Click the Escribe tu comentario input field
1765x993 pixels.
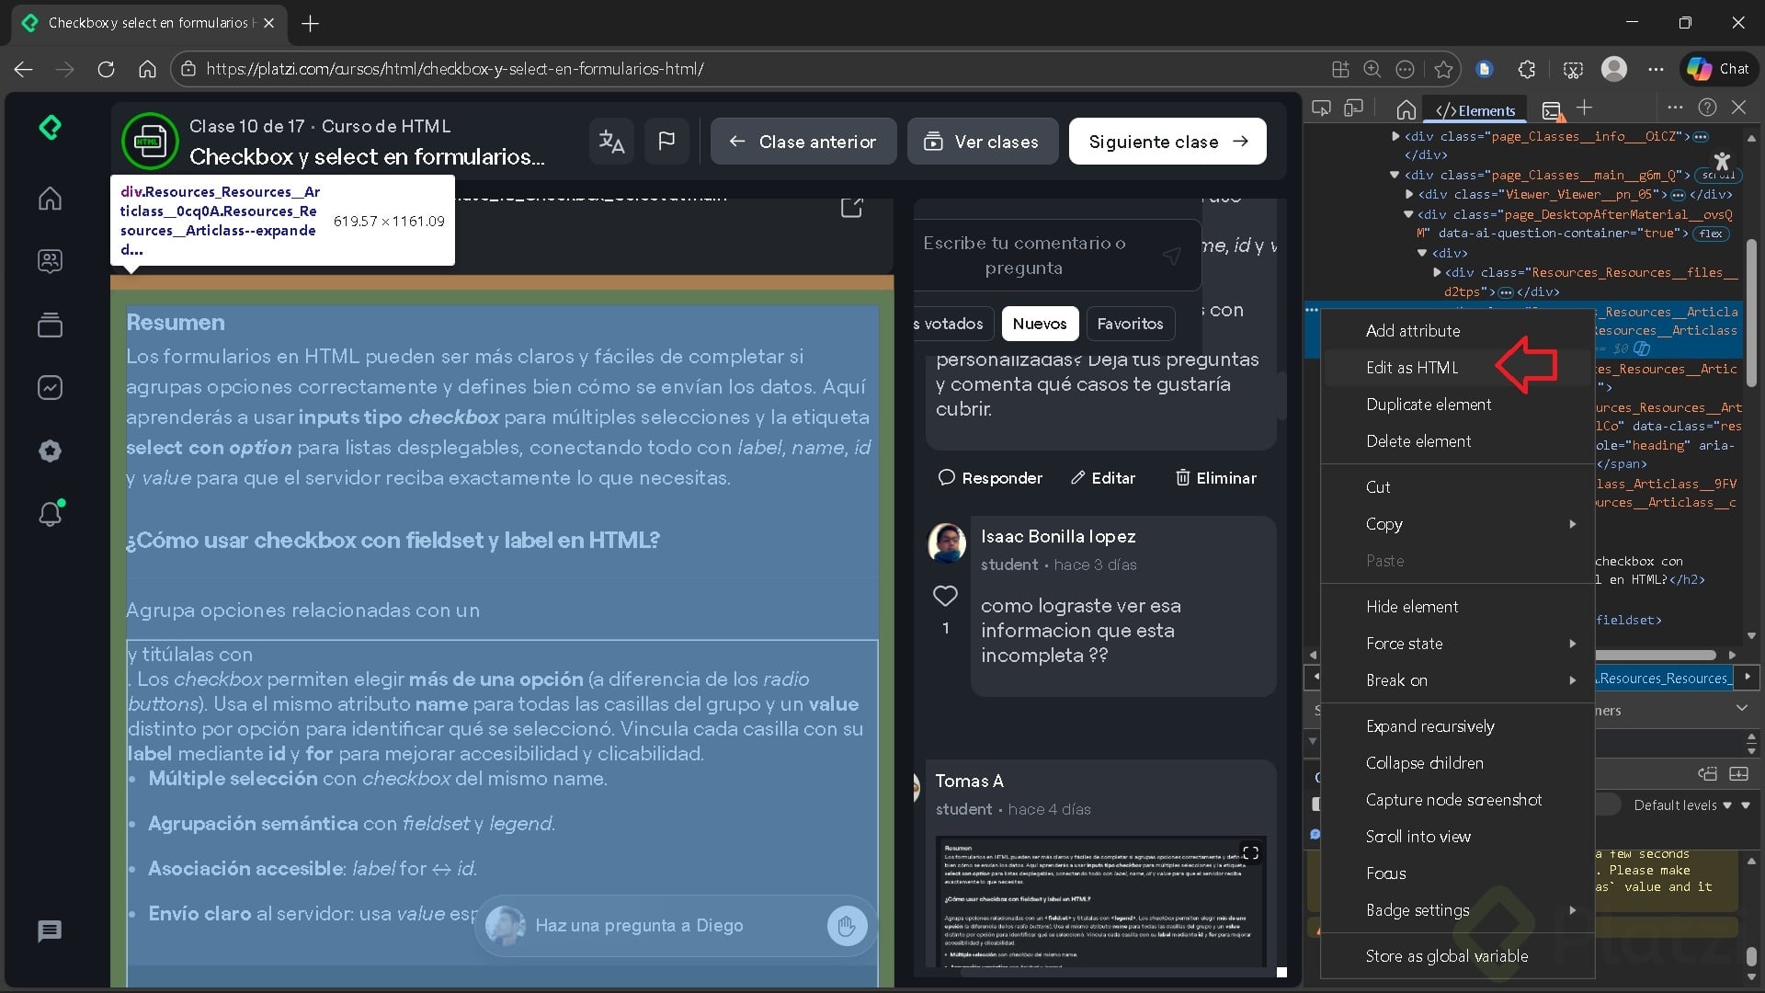(1024, 256)
